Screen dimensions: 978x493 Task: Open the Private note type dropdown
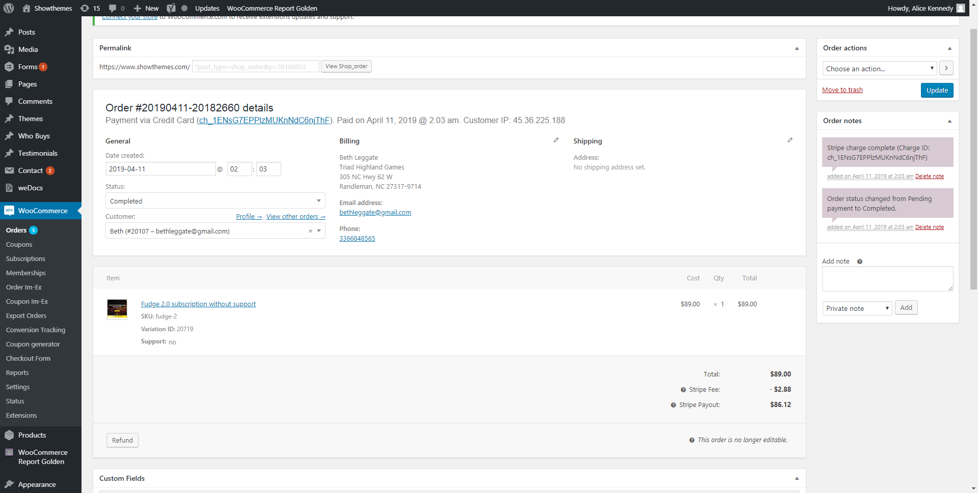[857, 308]
